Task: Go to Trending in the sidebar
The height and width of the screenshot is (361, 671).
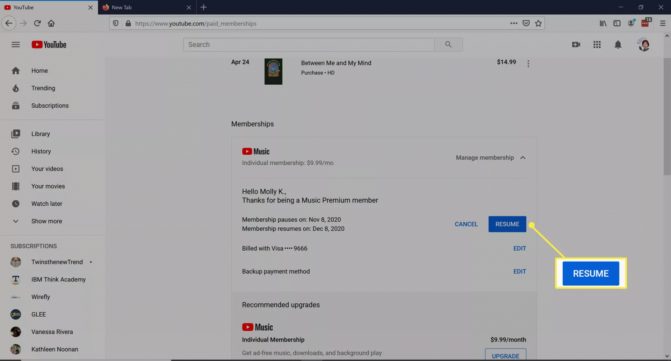Action: [x=43, y=88]
